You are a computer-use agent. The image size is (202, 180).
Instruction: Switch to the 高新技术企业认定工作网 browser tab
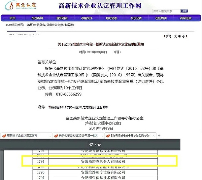[26, 136]
